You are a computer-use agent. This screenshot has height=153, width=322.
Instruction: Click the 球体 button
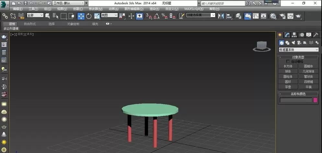[x=288, y=71]
